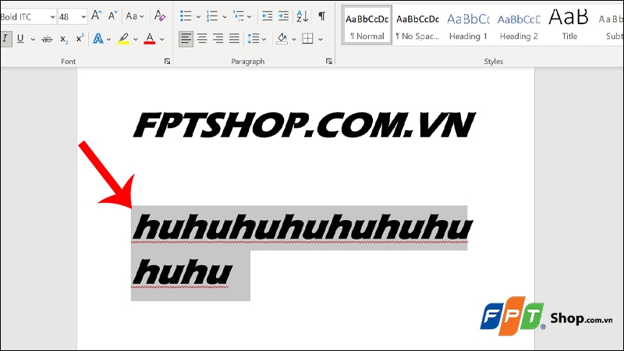Open font color dropdown arrow
This screenshot has height=351, width=624.
click(161, 40)
